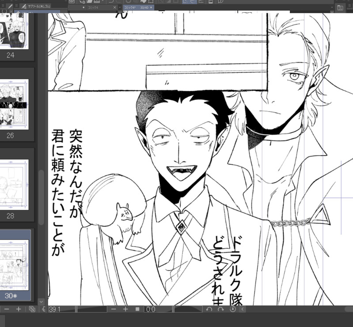Switch to the サブツール[消しゴム] palette tab
353x327 pixels.
[x=37, y=6]
